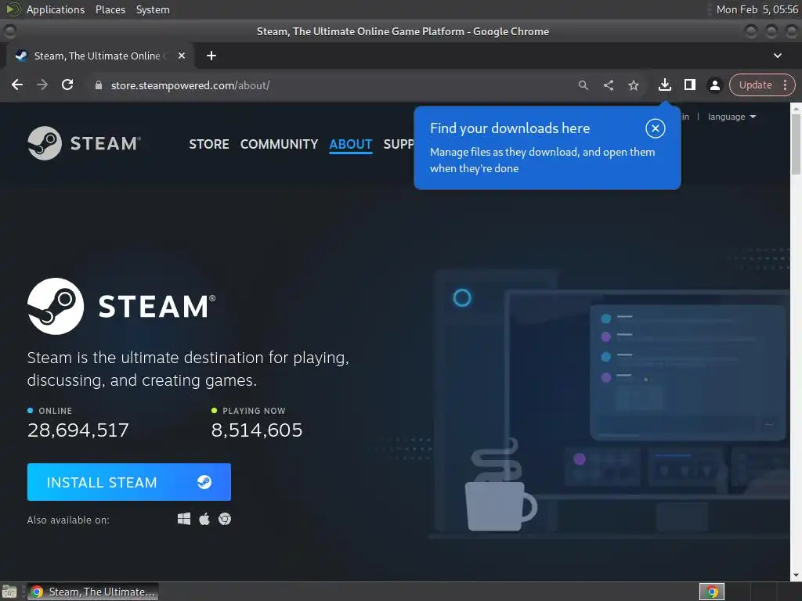Click the INSTALL STEAM button
The width and height of the screenshot is (802, 601).
pyautogui.click(x=129, y=482)
